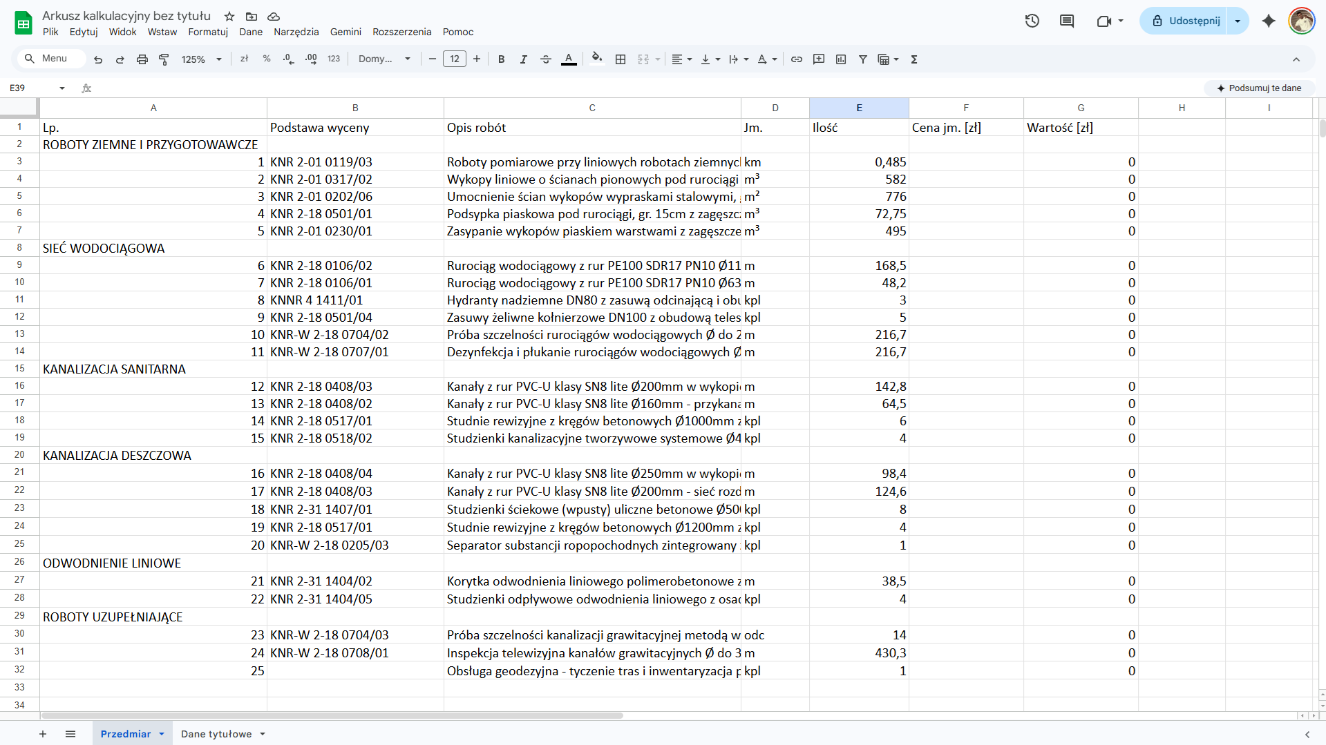Add a comment via the toolbar icon
This screenshot has width=1326, height=745.
coord(819,59)
